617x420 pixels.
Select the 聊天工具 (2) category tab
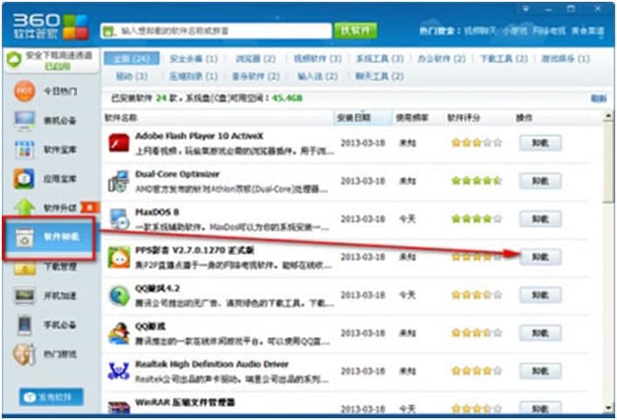(380, 76)
